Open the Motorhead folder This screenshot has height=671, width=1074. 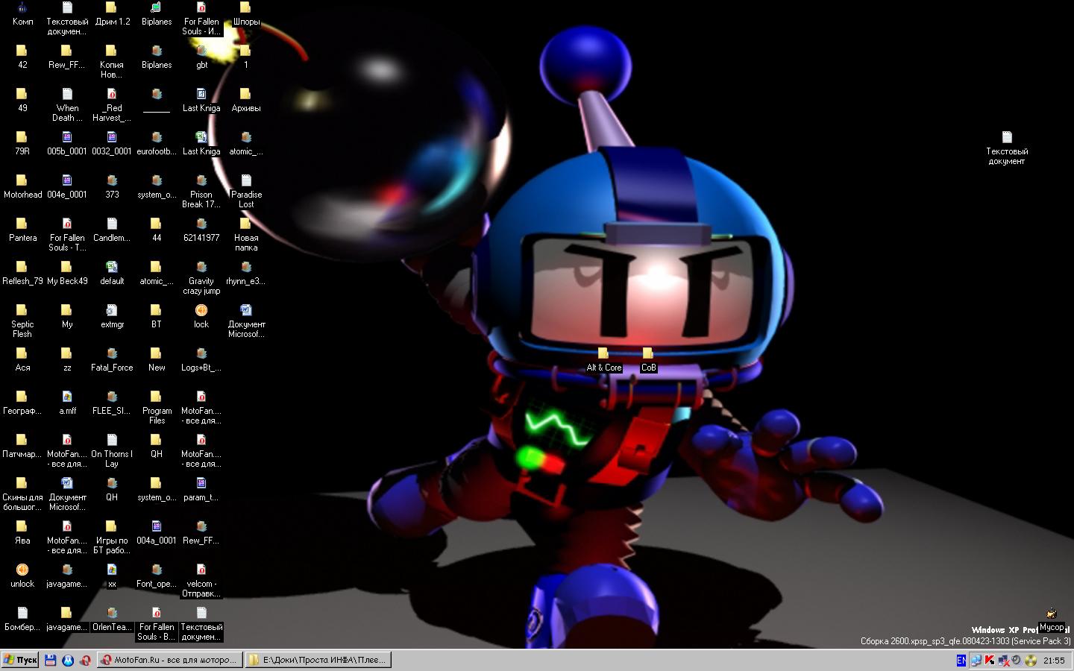click(22, 186)
